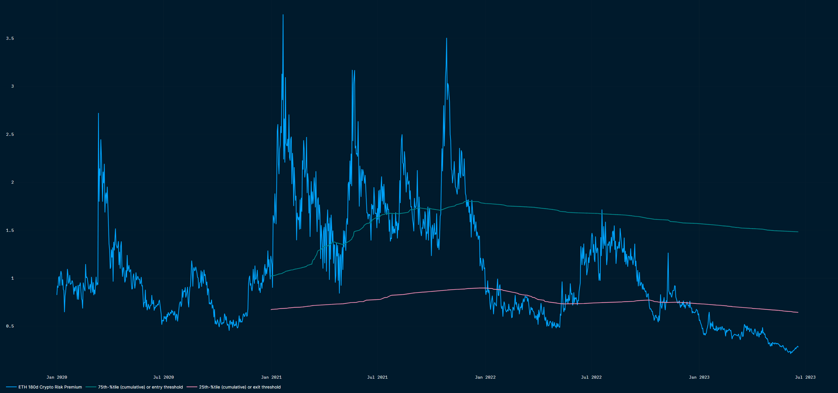
Task: Click the 3.5 y-axis tick label
Action: (10, 38)
